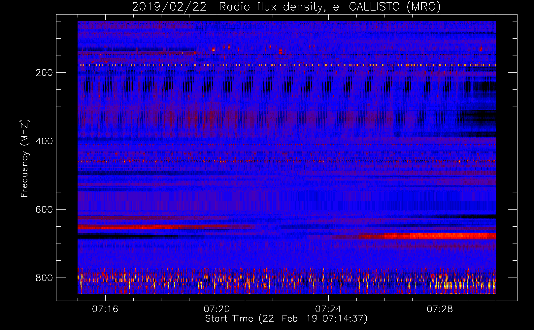Screen dimensions: 534x330
Task: Click the 07:20 time tick label
Action: tap(217, 309)
